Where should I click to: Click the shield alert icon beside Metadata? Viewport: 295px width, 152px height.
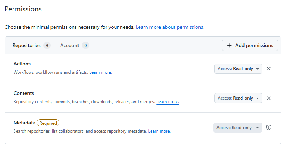(x=269, y=128)
